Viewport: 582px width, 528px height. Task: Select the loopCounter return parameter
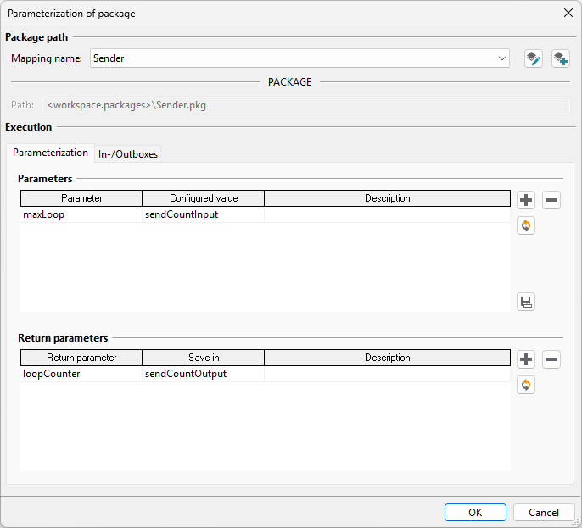click(81, 374)
